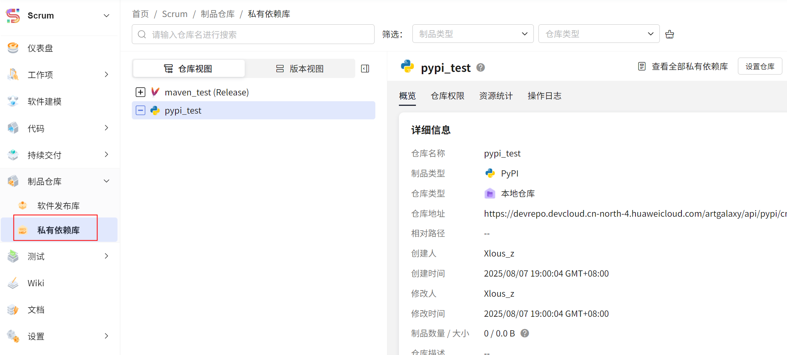This screenshot has height=355, width=787.
Task: Open the 仓库类型 filter dropdown
Action: pyautogui.click(x=599, y=34)
